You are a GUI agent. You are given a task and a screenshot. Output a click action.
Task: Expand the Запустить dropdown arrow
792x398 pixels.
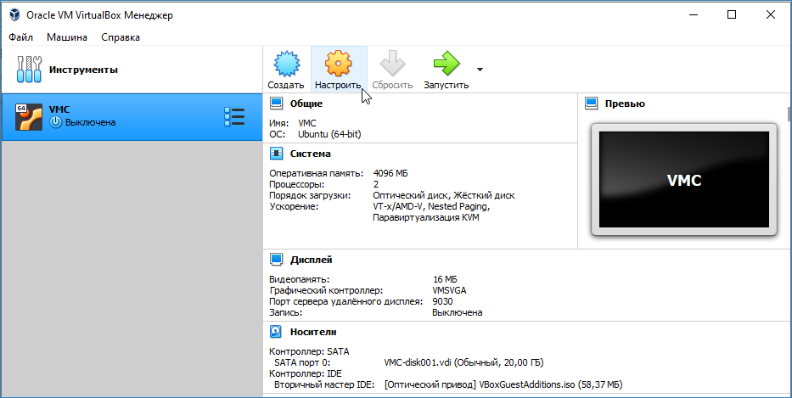[x=480, y=70]
